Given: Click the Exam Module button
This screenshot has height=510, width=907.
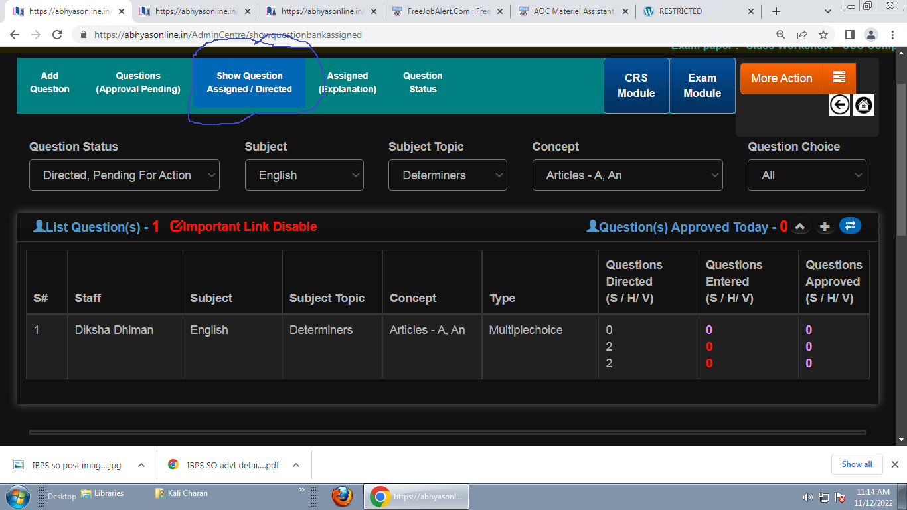Looking at the screenshot, I should (x=702, y=86).
